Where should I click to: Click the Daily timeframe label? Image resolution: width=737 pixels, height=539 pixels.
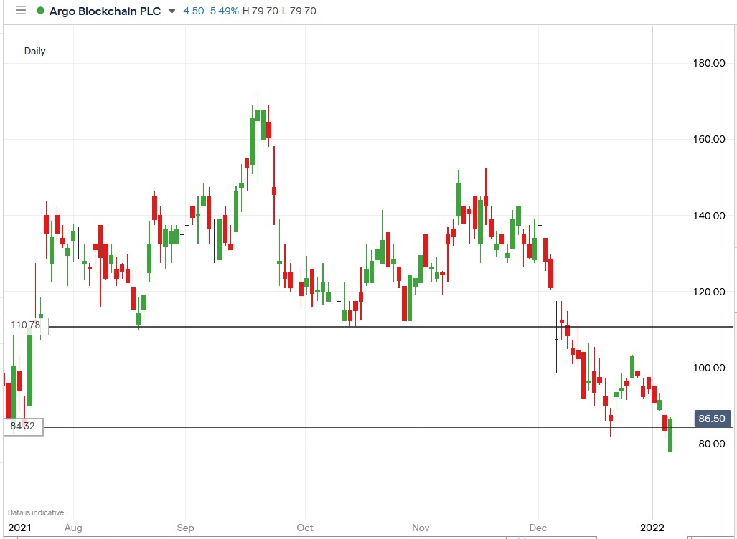(36, 51)
